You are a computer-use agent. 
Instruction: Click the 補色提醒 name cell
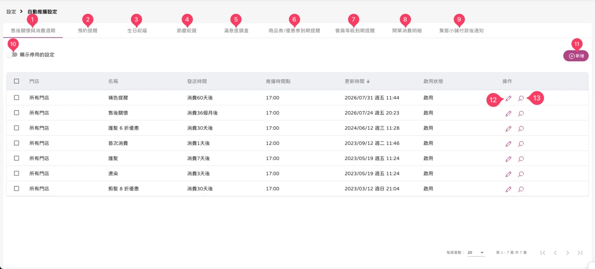pos(118,98)
